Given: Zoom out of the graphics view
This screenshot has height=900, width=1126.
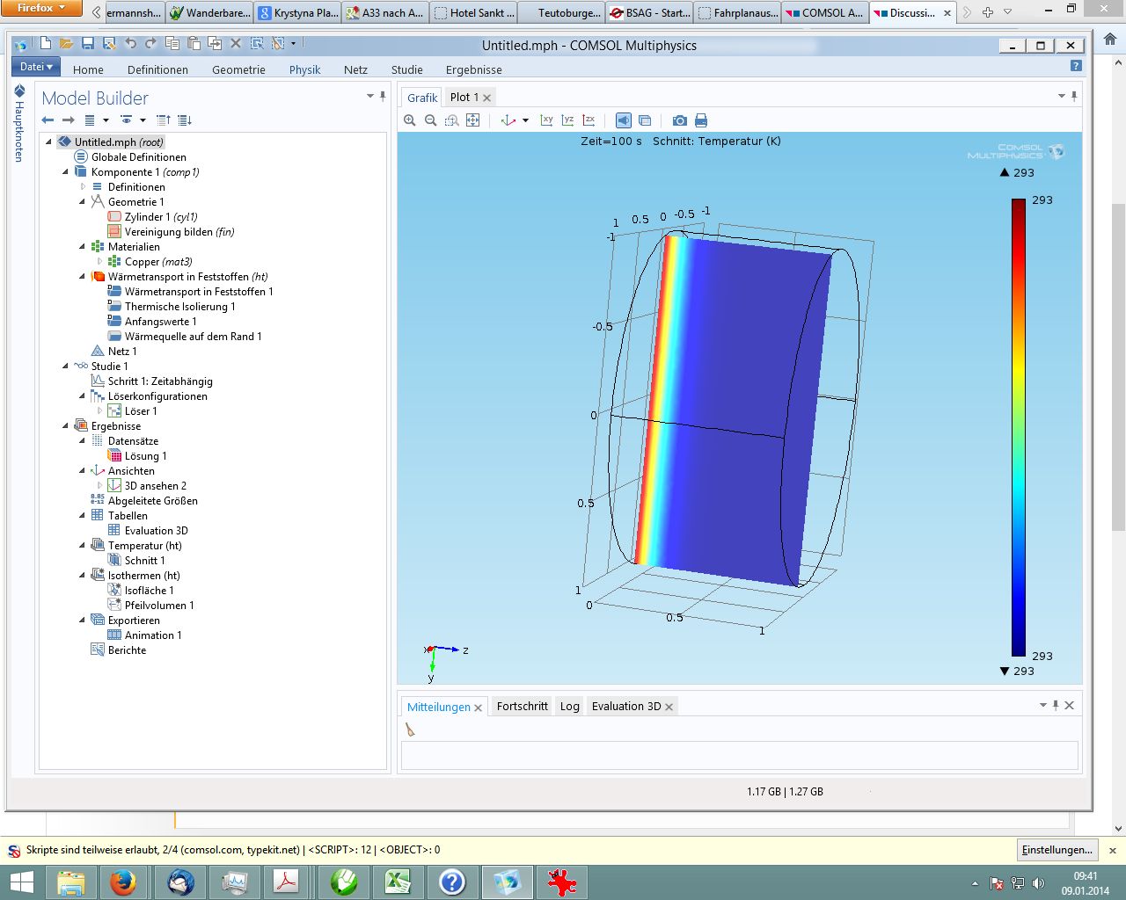Looking at the screenshot, I should [x=431, y=120].
